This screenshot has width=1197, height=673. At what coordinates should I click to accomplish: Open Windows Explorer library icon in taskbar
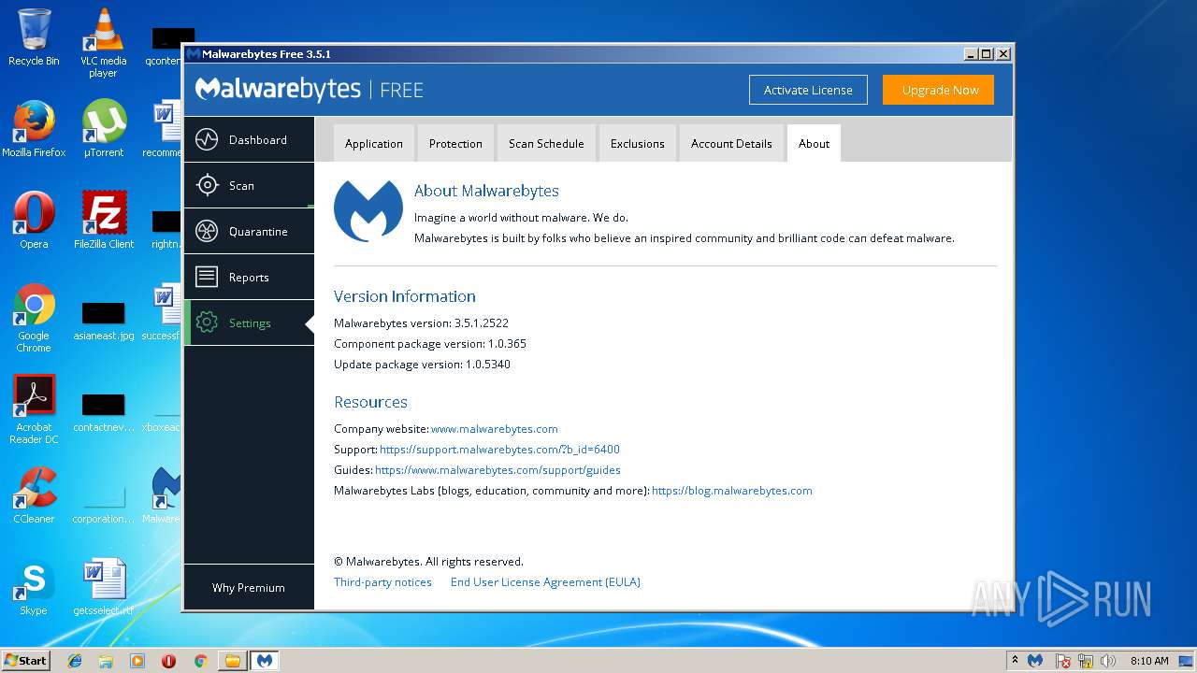(106, 661)
